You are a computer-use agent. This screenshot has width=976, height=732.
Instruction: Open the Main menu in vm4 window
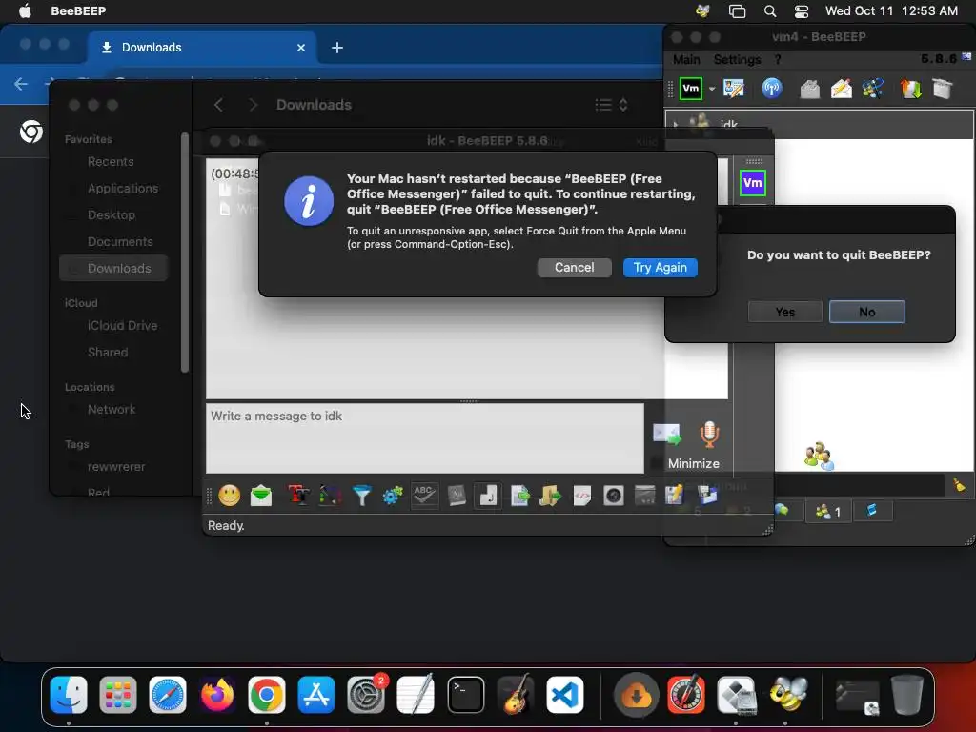(x=686, y=60)
